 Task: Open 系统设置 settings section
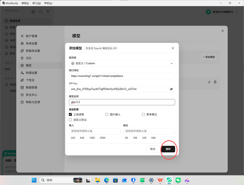[x=40, y=44]
